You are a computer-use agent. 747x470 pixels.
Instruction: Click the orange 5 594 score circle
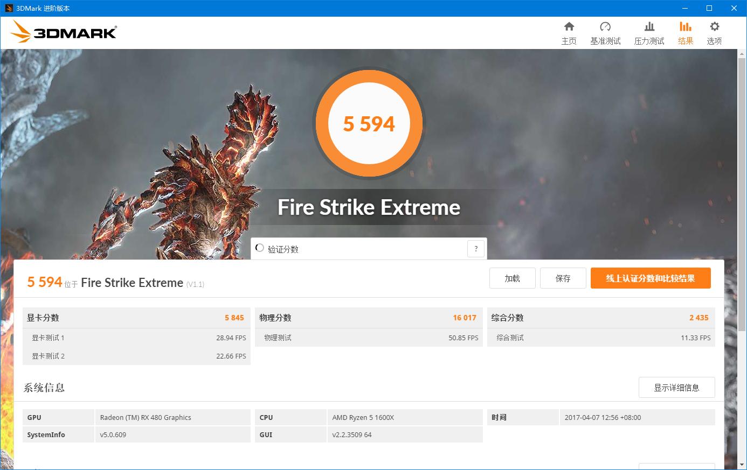(369, 123)
